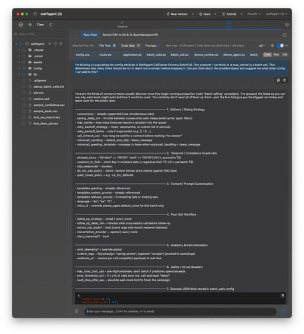Screen dimensions: 304x334
Task: Expand the lib folder
Action: (x=19, y=74)
